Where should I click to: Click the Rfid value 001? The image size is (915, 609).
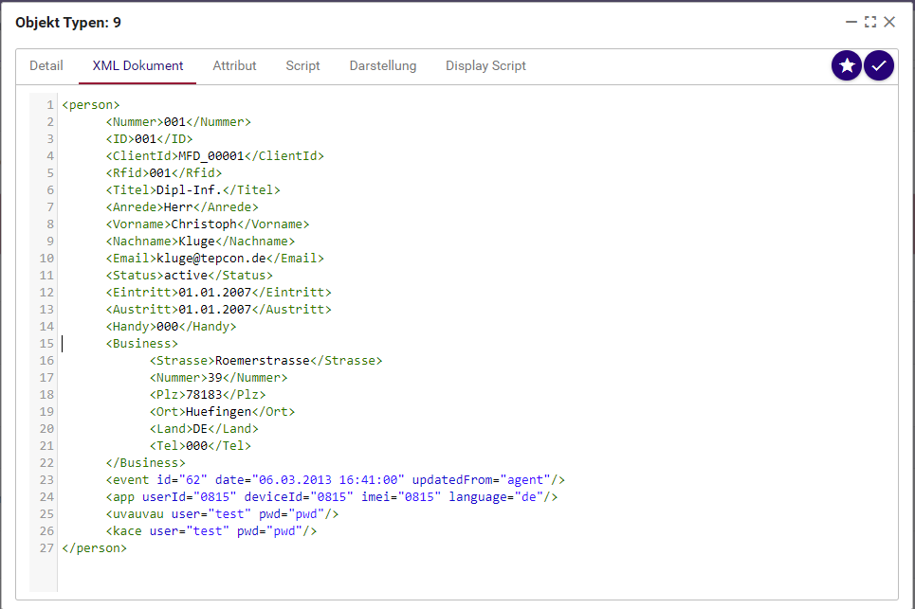click(160, 173)
